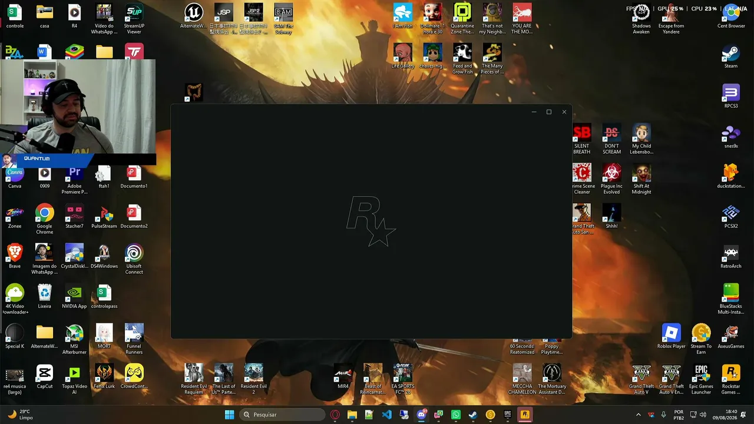Open File Explorer from the taskbar

352,415
